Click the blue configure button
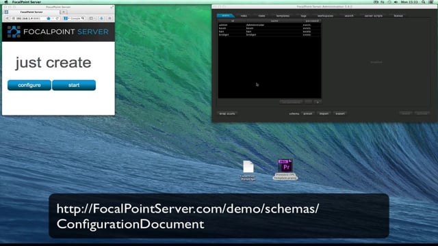 coord(29,85)
